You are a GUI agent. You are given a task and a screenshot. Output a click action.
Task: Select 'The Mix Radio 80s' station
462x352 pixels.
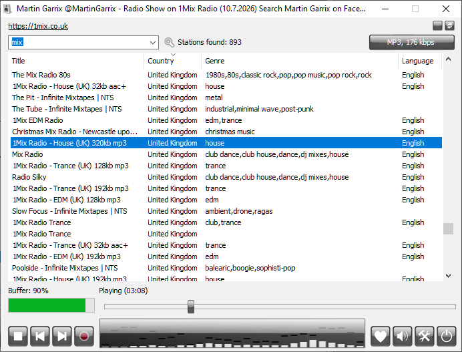[226, 75]
